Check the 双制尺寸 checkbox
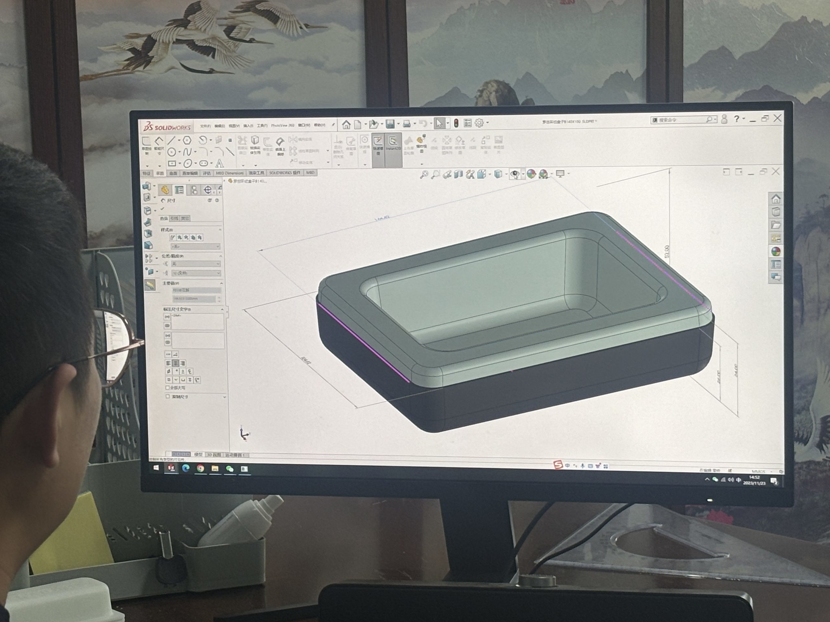 click(x=168, y=396)
